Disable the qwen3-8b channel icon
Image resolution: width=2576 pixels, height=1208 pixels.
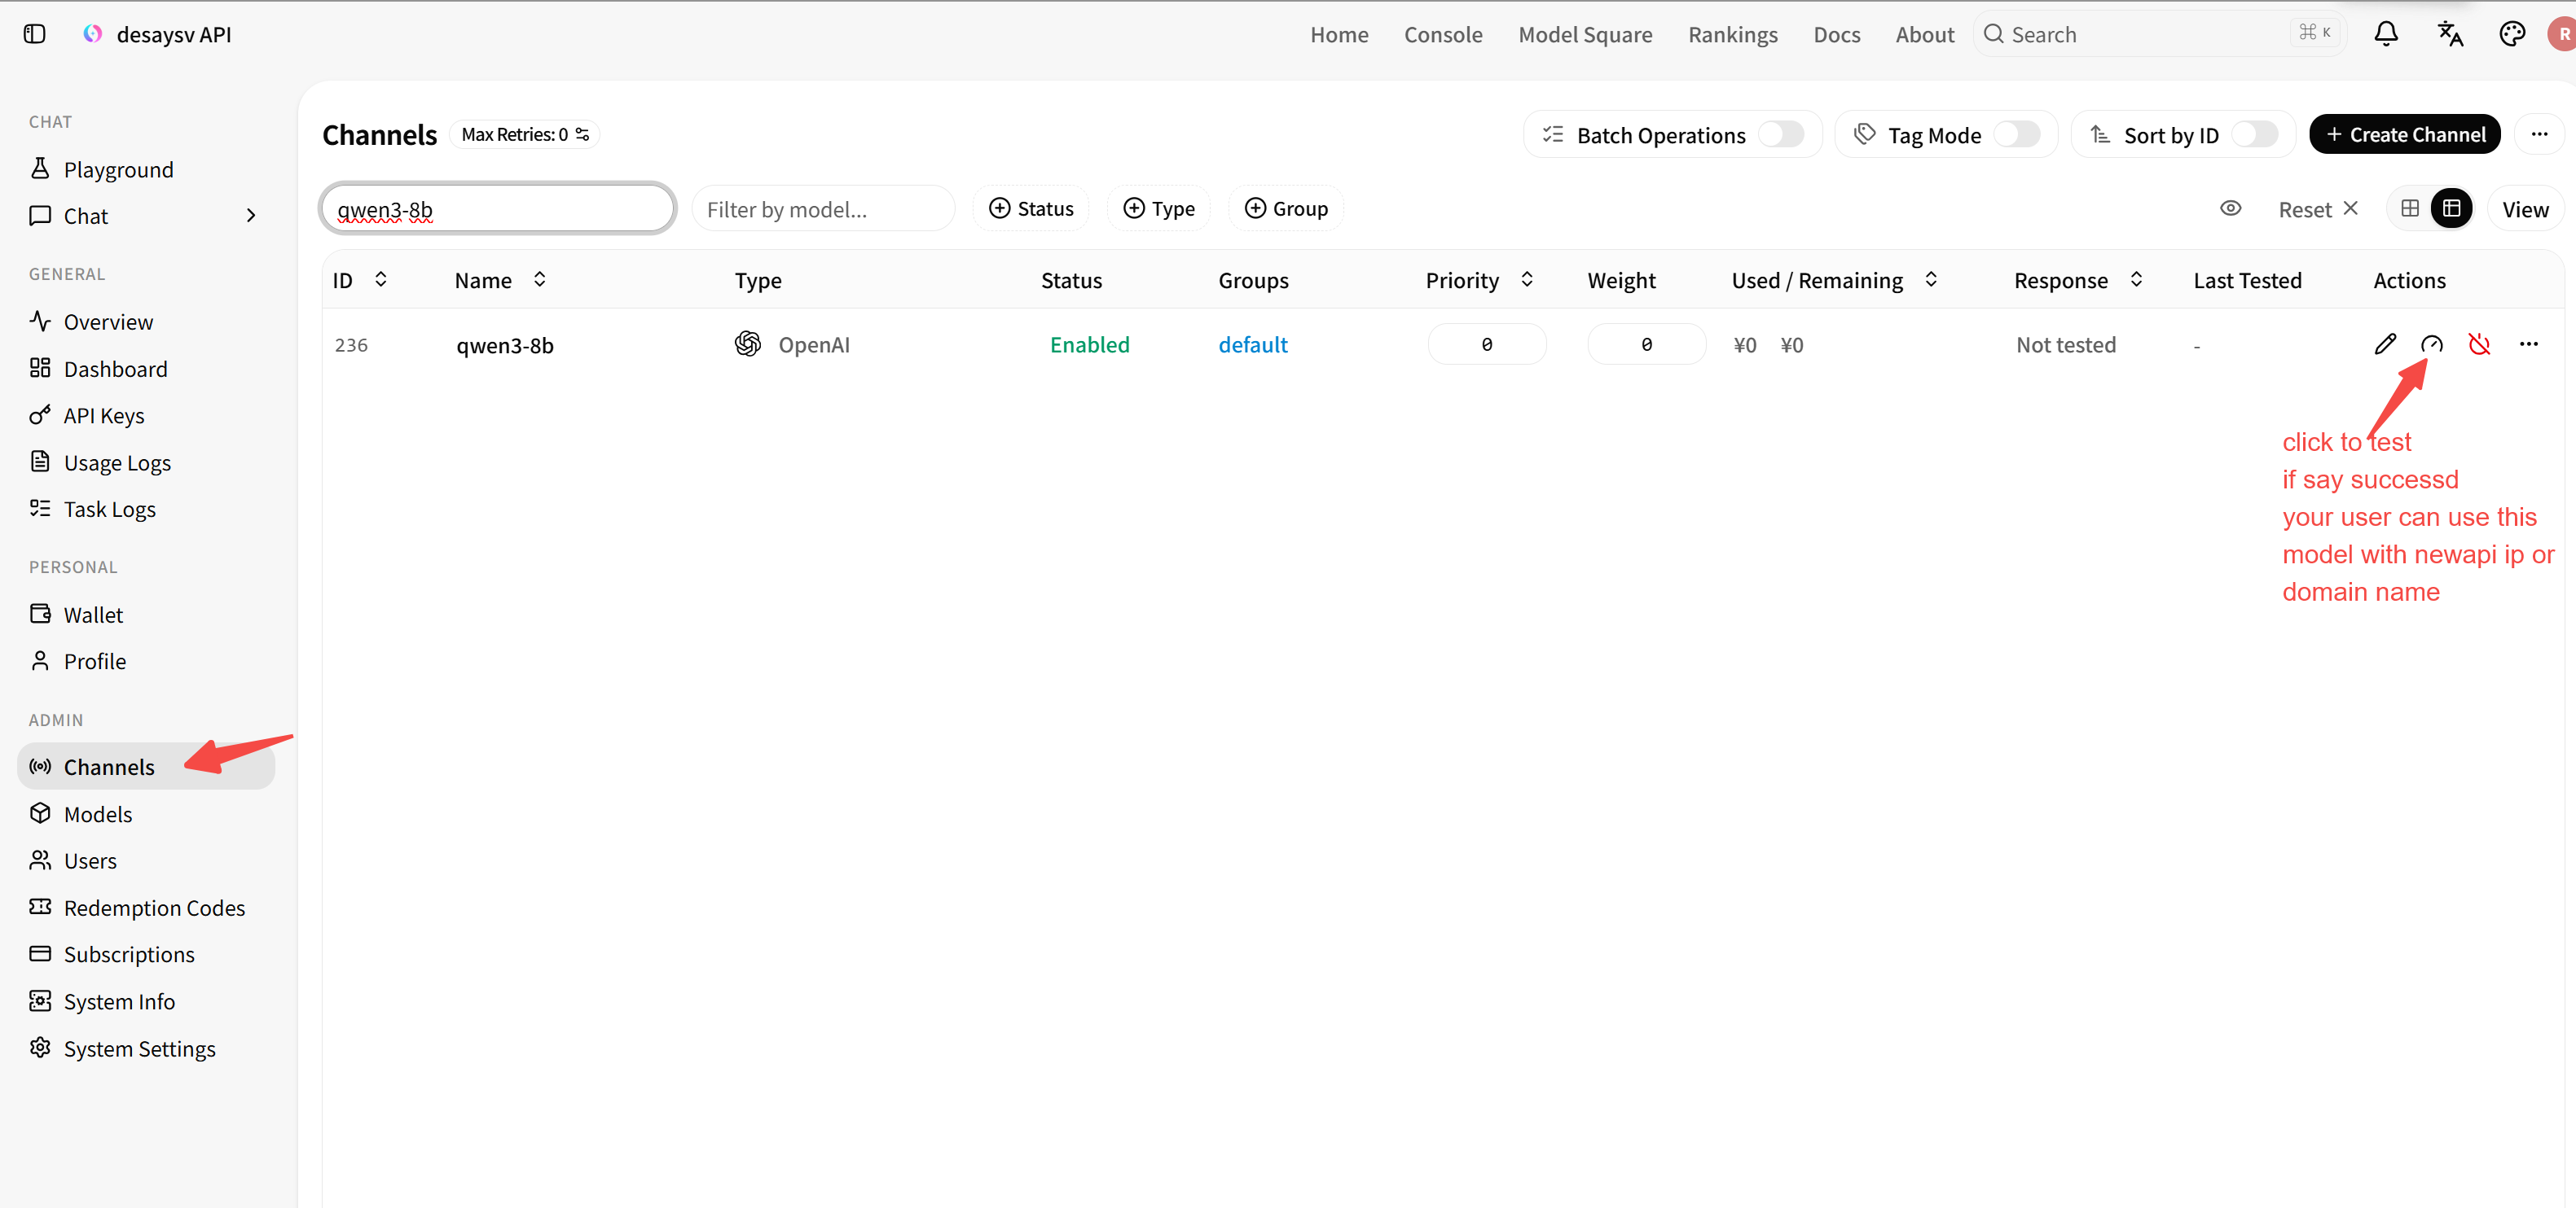click(x=2479, y=344)
